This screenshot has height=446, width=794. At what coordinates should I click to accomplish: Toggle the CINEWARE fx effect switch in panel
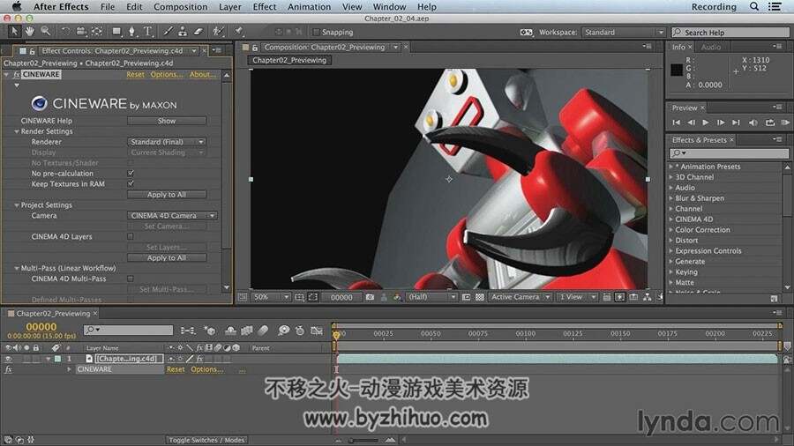click(16, 74)
